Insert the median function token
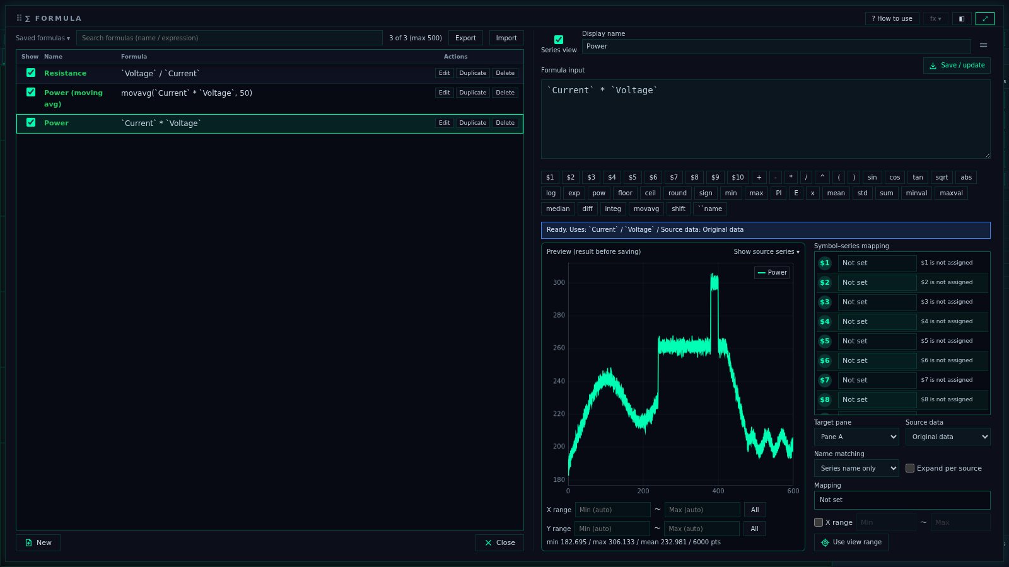This screenshot has width=1009, height=567. tap(558, 209)
